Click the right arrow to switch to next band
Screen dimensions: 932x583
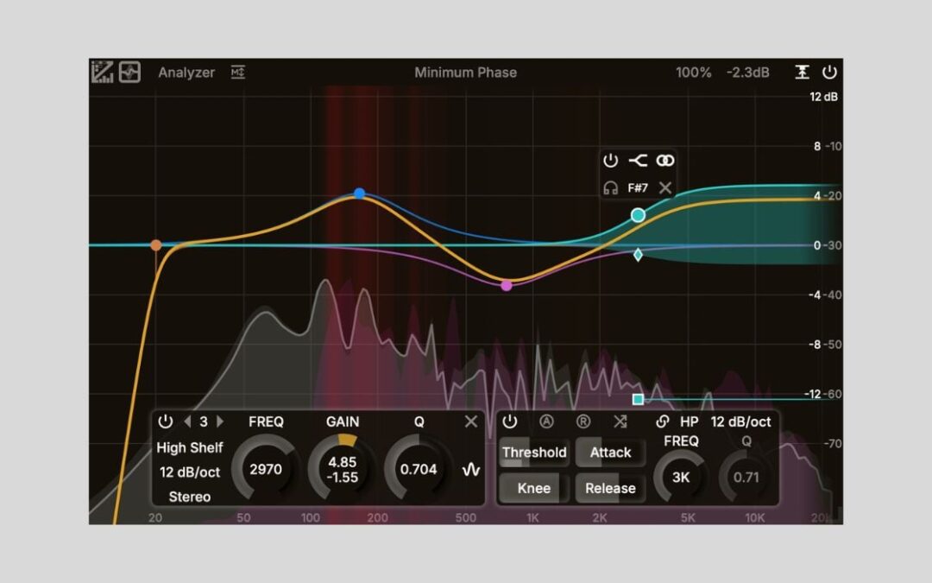tap(221, 422)
